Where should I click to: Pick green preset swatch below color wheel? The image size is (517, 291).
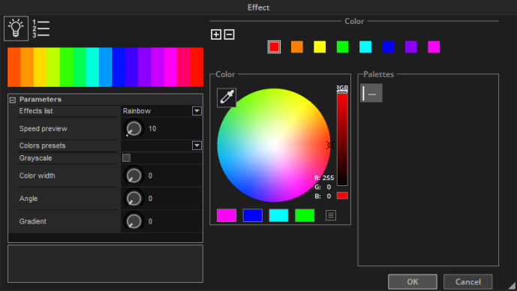click(305, 215)
